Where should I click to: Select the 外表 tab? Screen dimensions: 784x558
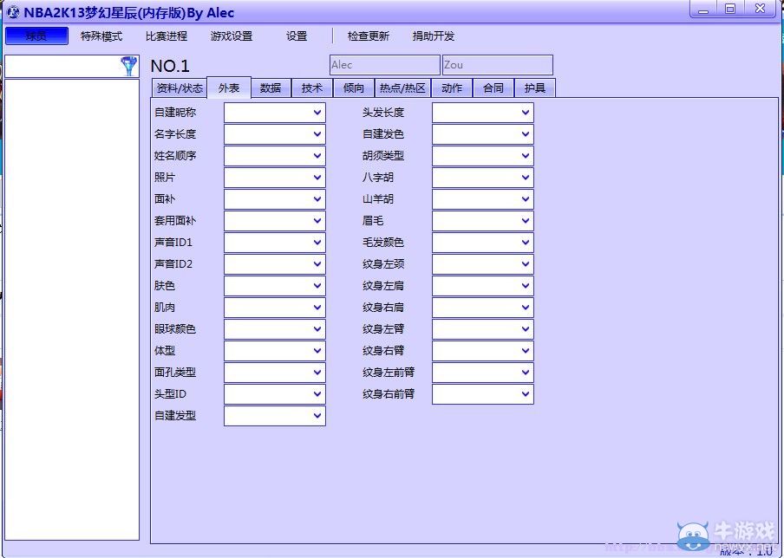[x=229, y=88]
